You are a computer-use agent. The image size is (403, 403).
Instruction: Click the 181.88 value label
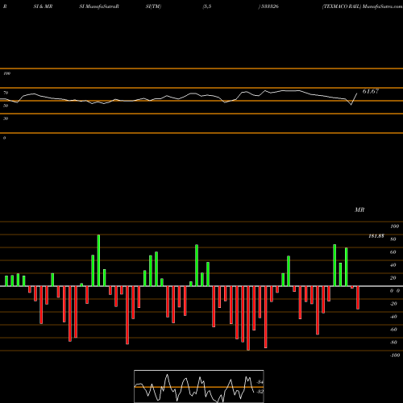point(376,236)
